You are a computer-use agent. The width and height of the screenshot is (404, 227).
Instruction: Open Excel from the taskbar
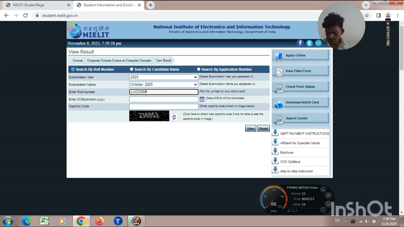(x=44, y=221)
